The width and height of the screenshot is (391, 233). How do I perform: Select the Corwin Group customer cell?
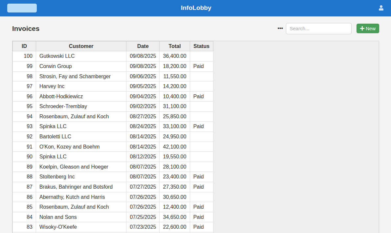click(55, 66)
